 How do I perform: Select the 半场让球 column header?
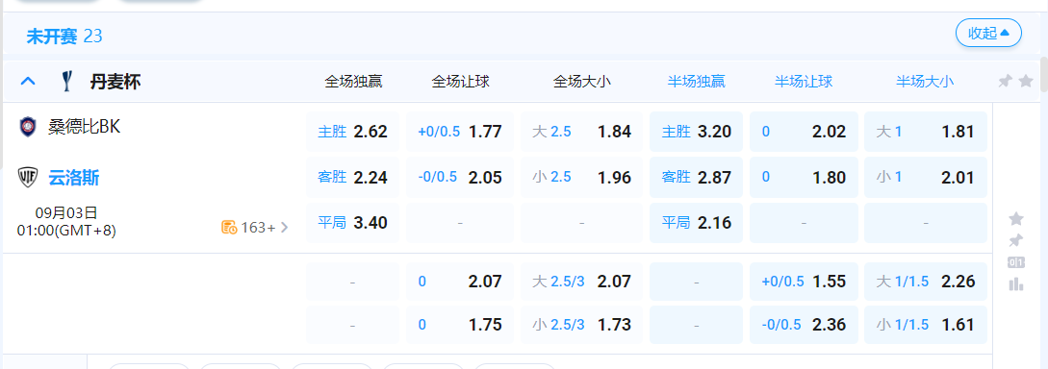point(804,82)
